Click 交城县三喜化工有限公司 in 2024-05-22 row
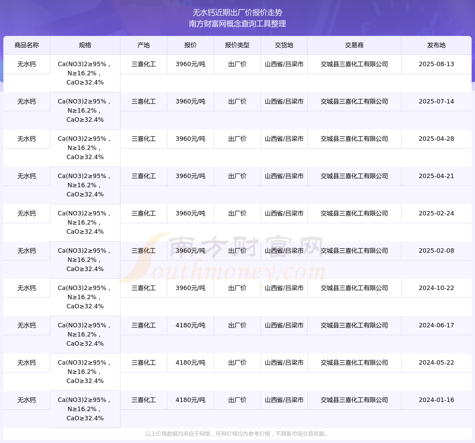 click(354, 363)
